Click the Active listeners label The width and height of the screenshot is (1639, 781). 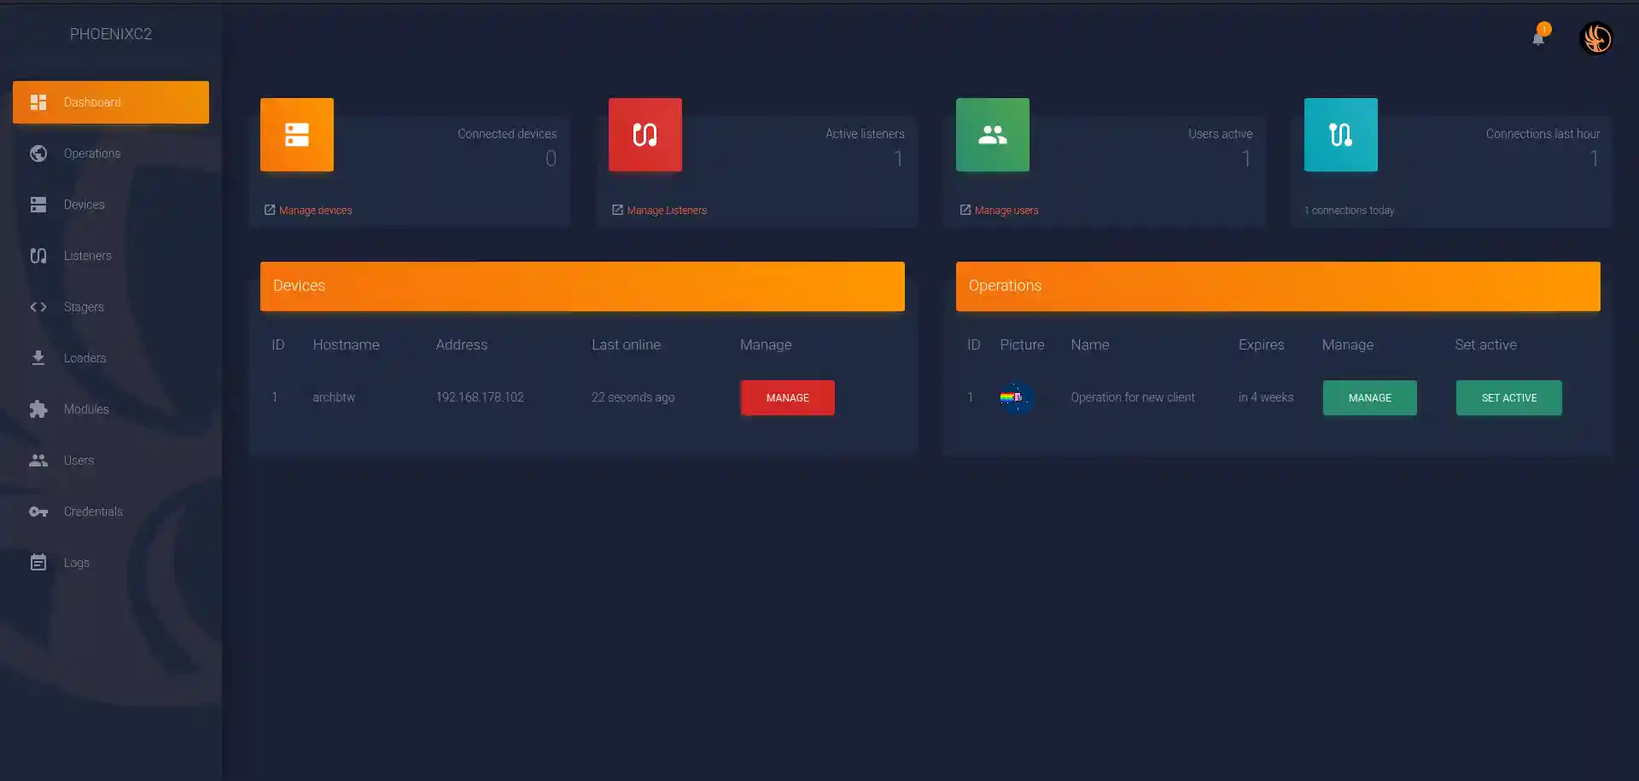(865, 134)
